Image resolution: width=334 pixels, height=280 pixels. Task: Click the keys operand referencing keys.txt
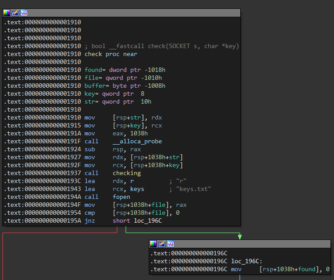pyautogui.click(x=137, y=189)
